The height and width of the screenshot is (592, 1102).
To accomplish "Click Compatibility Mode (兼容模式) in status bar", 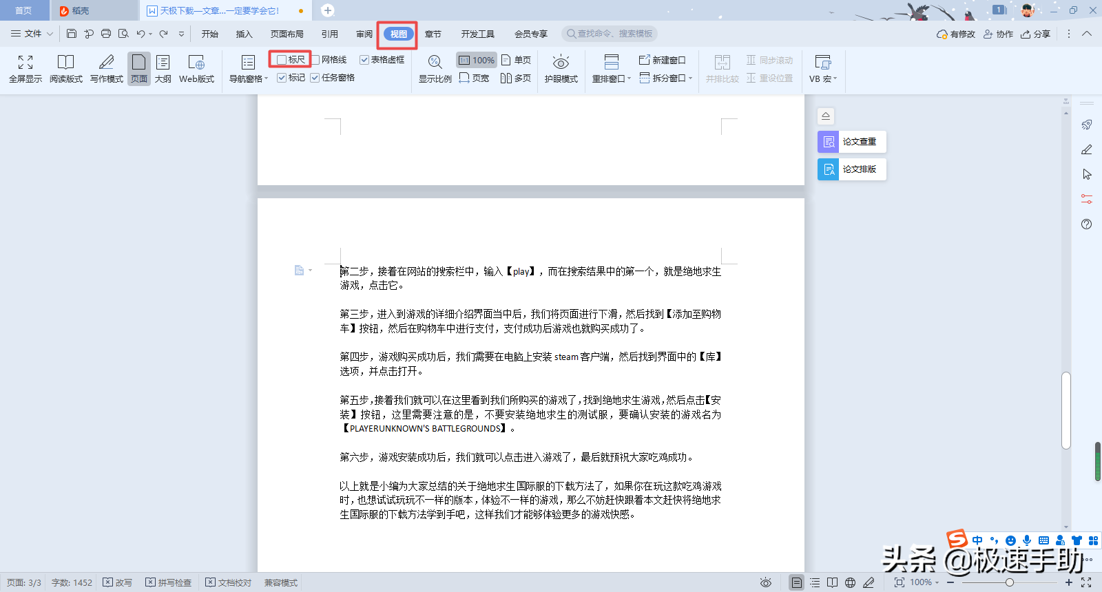I will point(281,582).
